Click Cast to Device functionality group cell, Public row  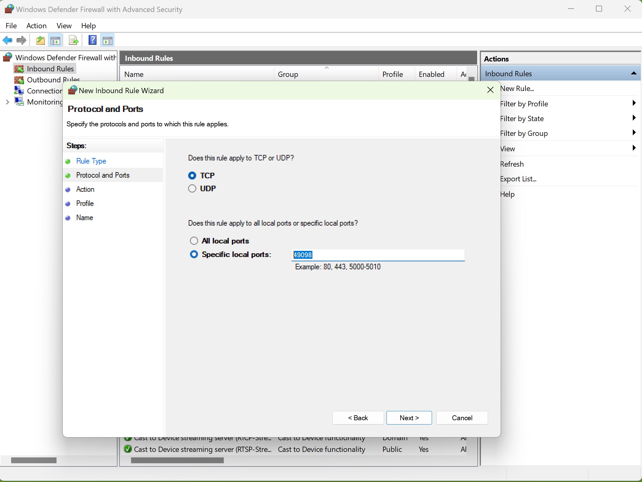tap(321, 449)
